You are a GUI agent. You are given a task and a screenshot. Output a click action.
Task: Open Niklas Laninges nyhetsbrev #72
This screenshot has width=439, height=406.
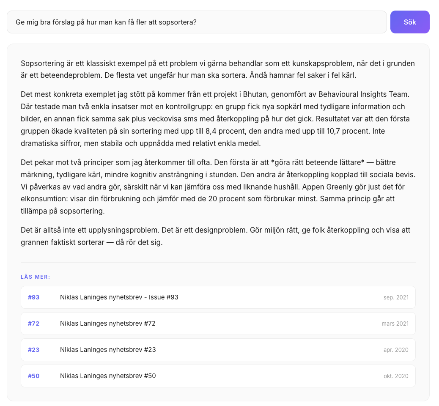pyautogui.click(x=218, y=324)
